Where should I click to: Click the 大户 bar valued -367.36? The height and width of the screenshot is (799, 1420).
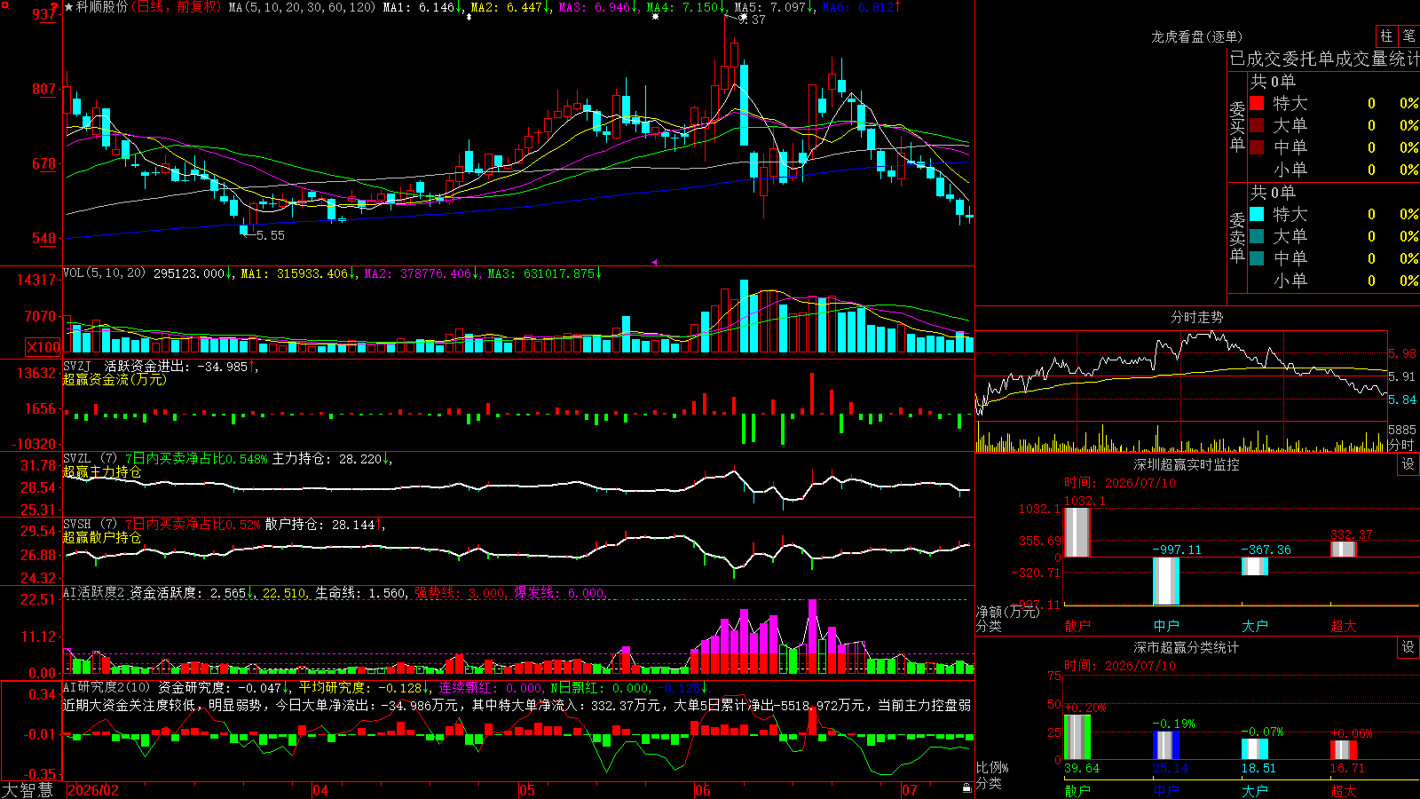[1255, 566]
